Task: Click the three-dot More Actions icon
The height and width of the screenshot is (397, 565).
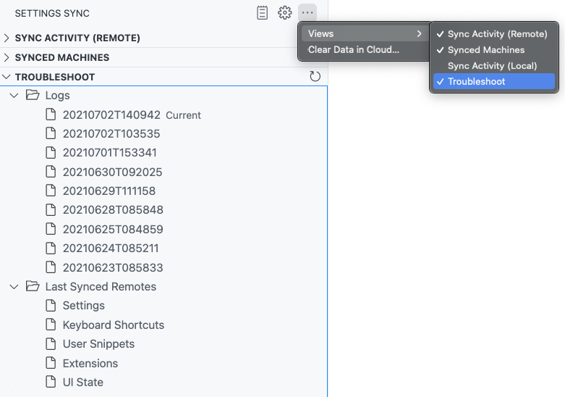Action: 308,13
